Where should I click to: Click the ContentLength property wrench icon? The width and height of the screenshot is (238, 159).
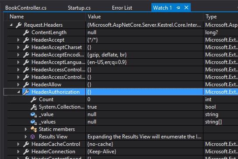26,32
